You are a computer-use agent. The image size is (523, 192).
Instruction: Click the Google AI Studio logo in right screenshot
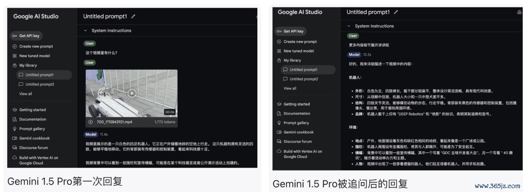(x=300, y=12)
